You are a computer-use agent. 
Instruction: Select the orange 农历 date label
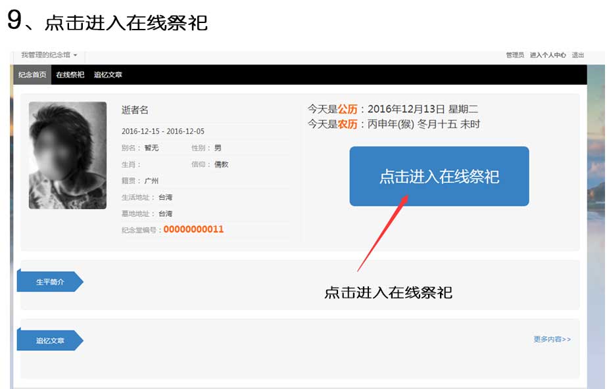pyautogui.click(x=347, y=124)
